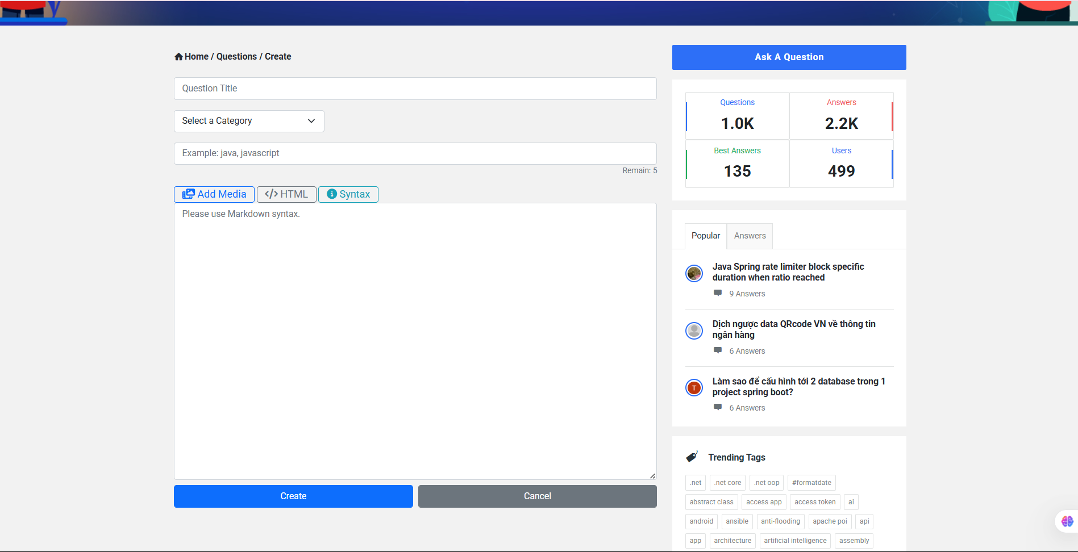Focus the Question Title field
The height and width of the screenshot is (552, 1078).
[x=415, y=89]
